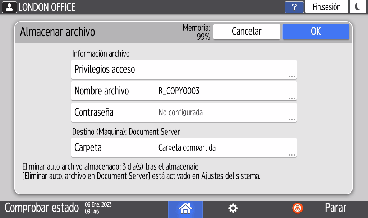The image size is (368, 218).
Task: Activate energy saver moon icon
Action: coord(358,6)
